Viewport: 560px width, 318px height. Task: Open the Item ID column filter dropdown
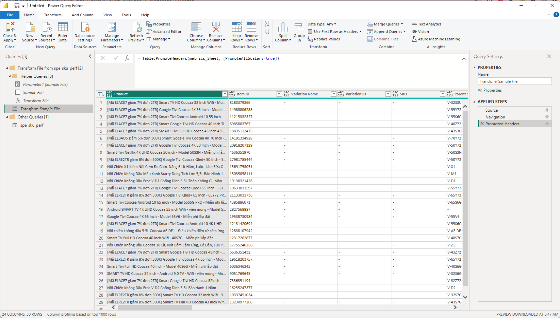point(279,94)
